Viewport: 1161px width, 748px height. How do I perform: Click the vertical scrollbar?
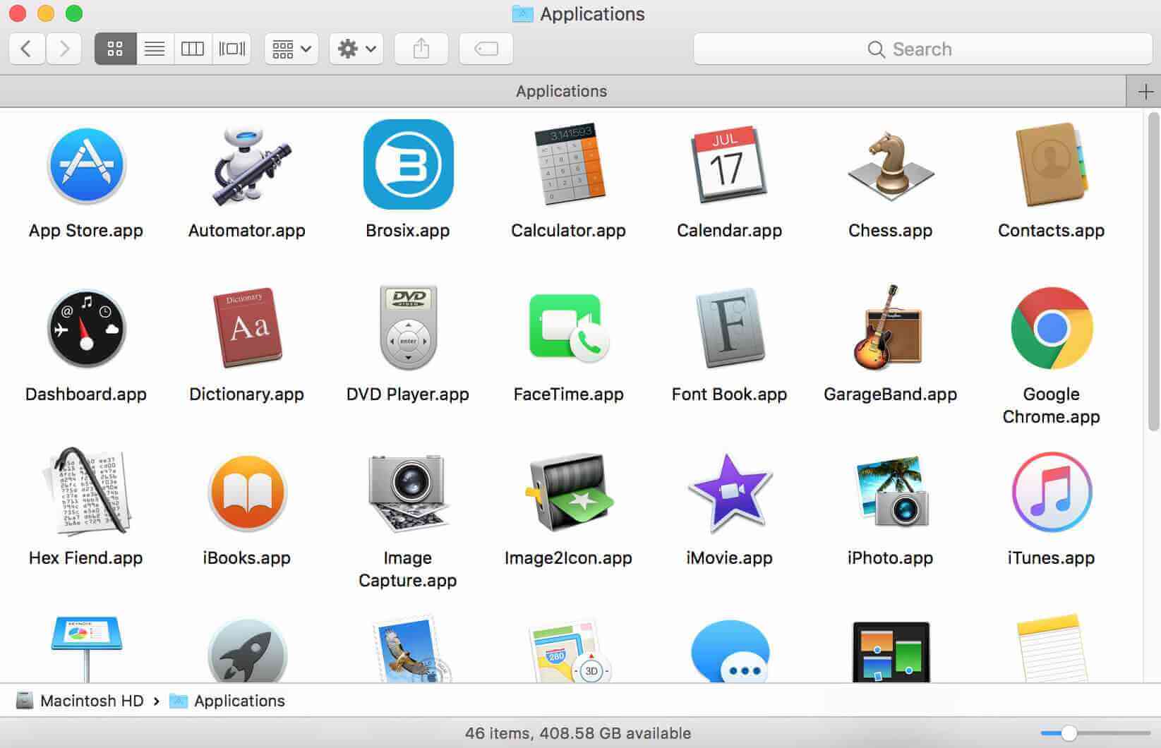point(1153,271)
